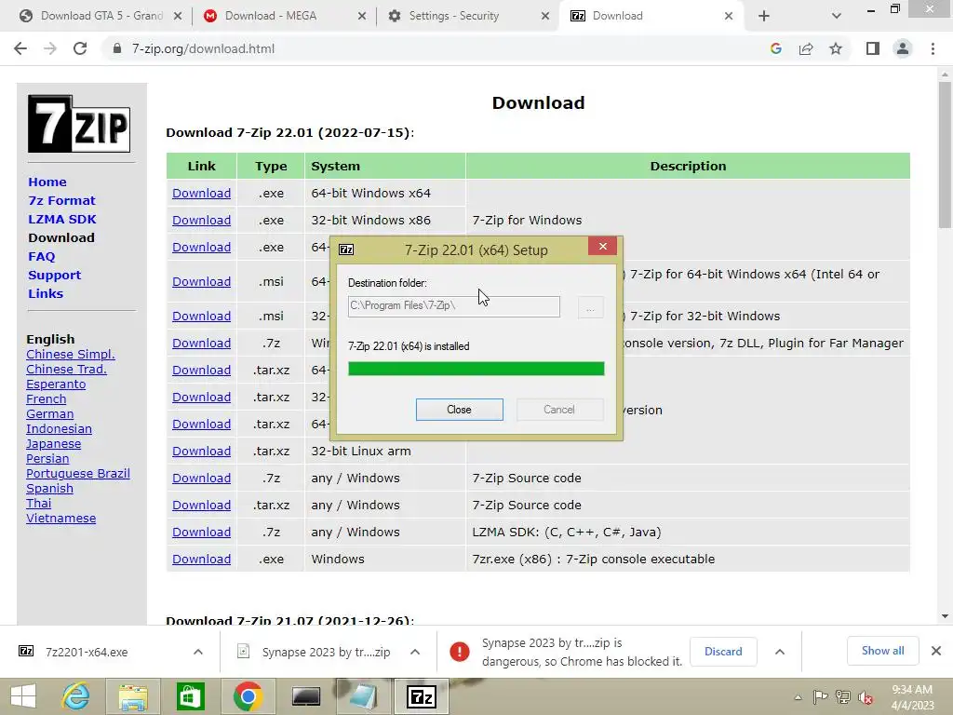Viewport: 953px width, 715px height.
Task: Switch language to Vietnamese
Action: (60, 519)
